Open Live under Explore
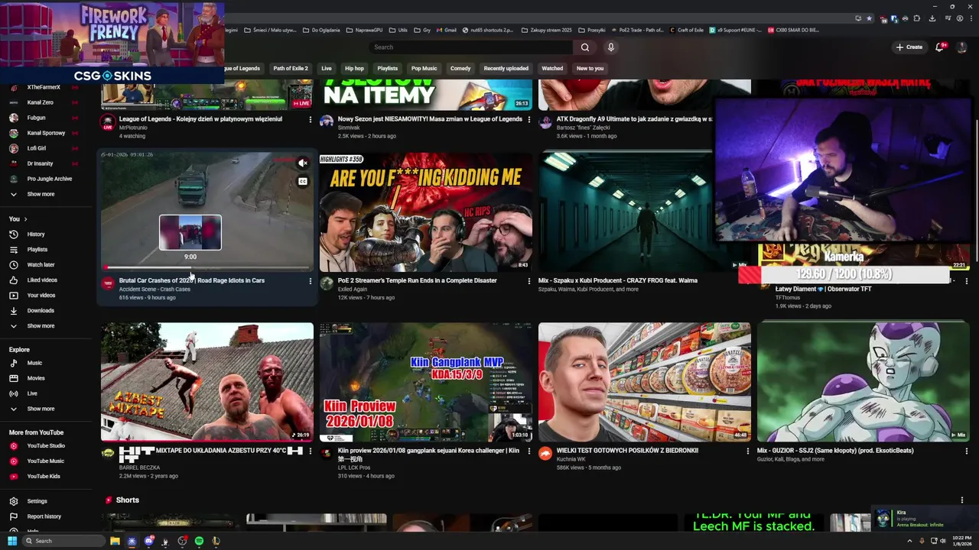This screenshot has width=979, height=550. click(32, 393)
